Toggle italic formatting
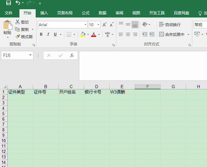This screenshot has width=207, height=167. [48, 34]
